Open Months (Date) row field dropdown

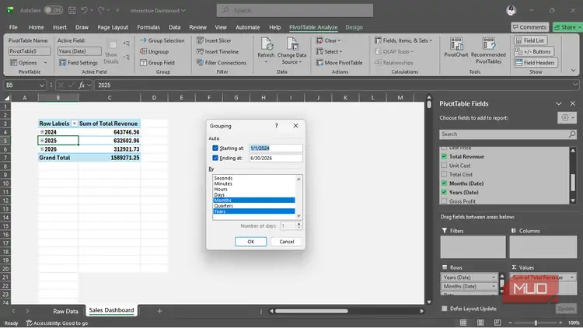coord(494,286)
